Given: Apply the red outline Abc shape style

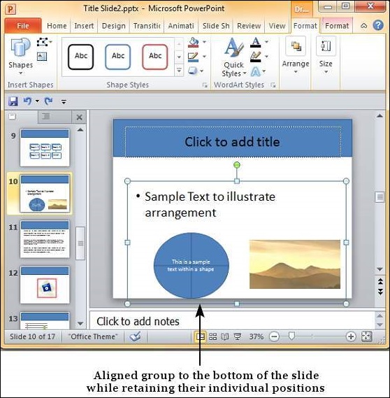Looking at the screenshot, I should coord(155,57).
